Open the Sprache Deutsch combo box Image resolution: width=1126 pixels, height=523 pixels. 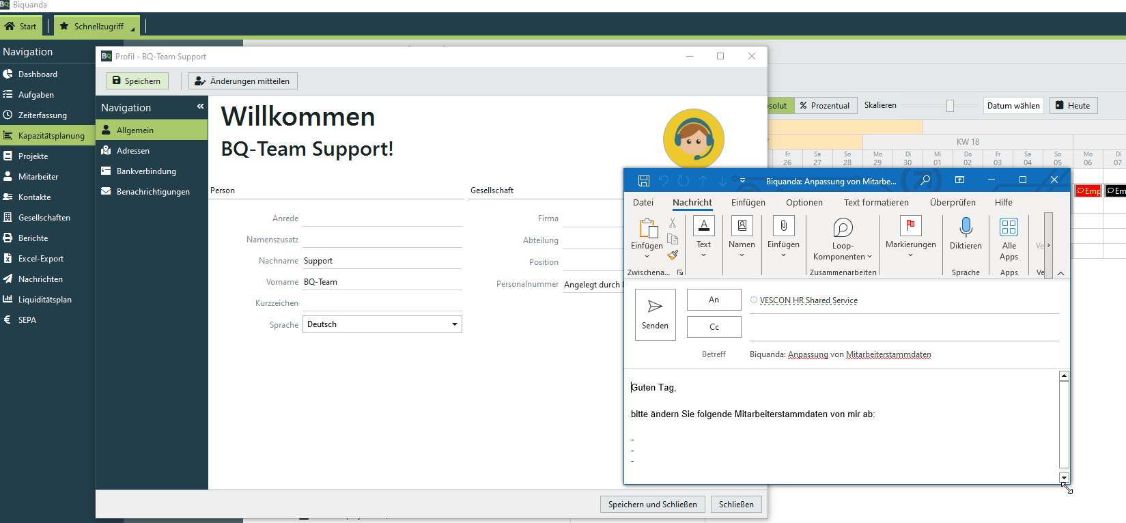click(382, 324)
